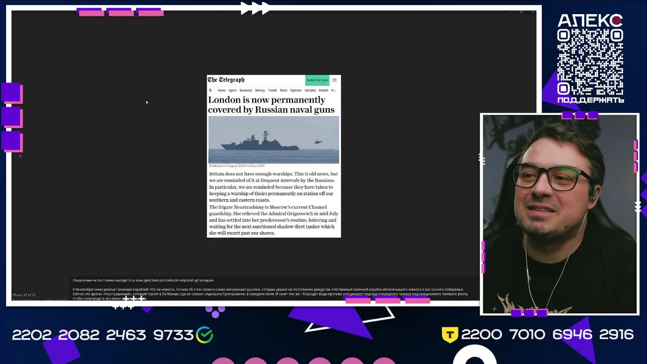This screenshot has height=364, width=647.
Task: Click card number 2202 2082 2463 9733
Action: tap(103, 335)
